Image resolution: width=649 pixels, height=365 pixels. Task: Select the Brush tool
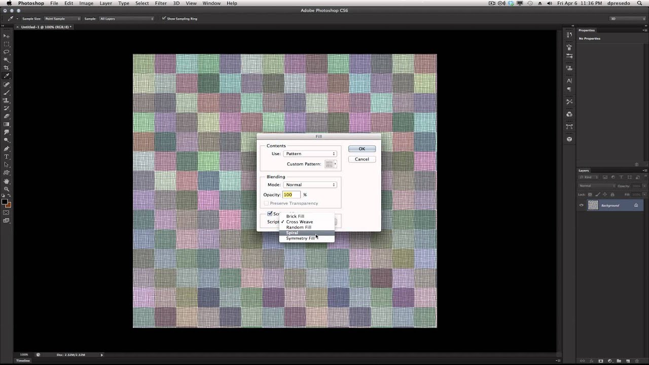coord(7,93)
